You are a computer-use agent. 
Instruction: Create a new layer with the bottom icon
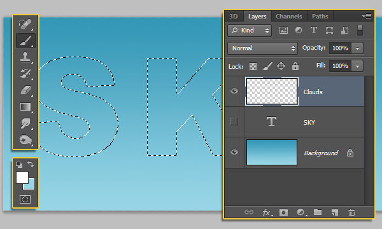coord(335,212)
